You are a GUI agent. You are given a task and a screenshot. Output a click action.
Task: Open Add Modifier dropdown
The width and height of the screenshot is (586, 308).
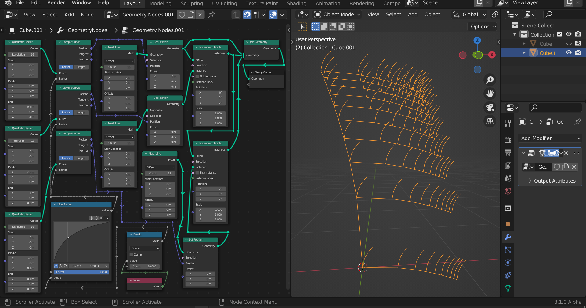(551, 138)
